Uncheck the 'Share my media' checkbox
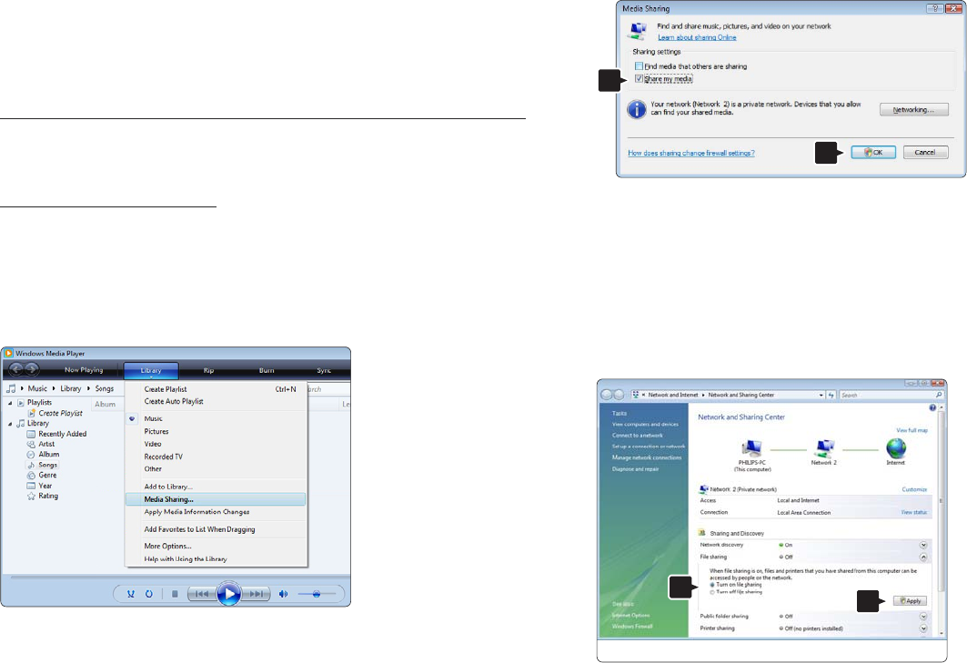The image size is (967, 663). coord(640,79)
